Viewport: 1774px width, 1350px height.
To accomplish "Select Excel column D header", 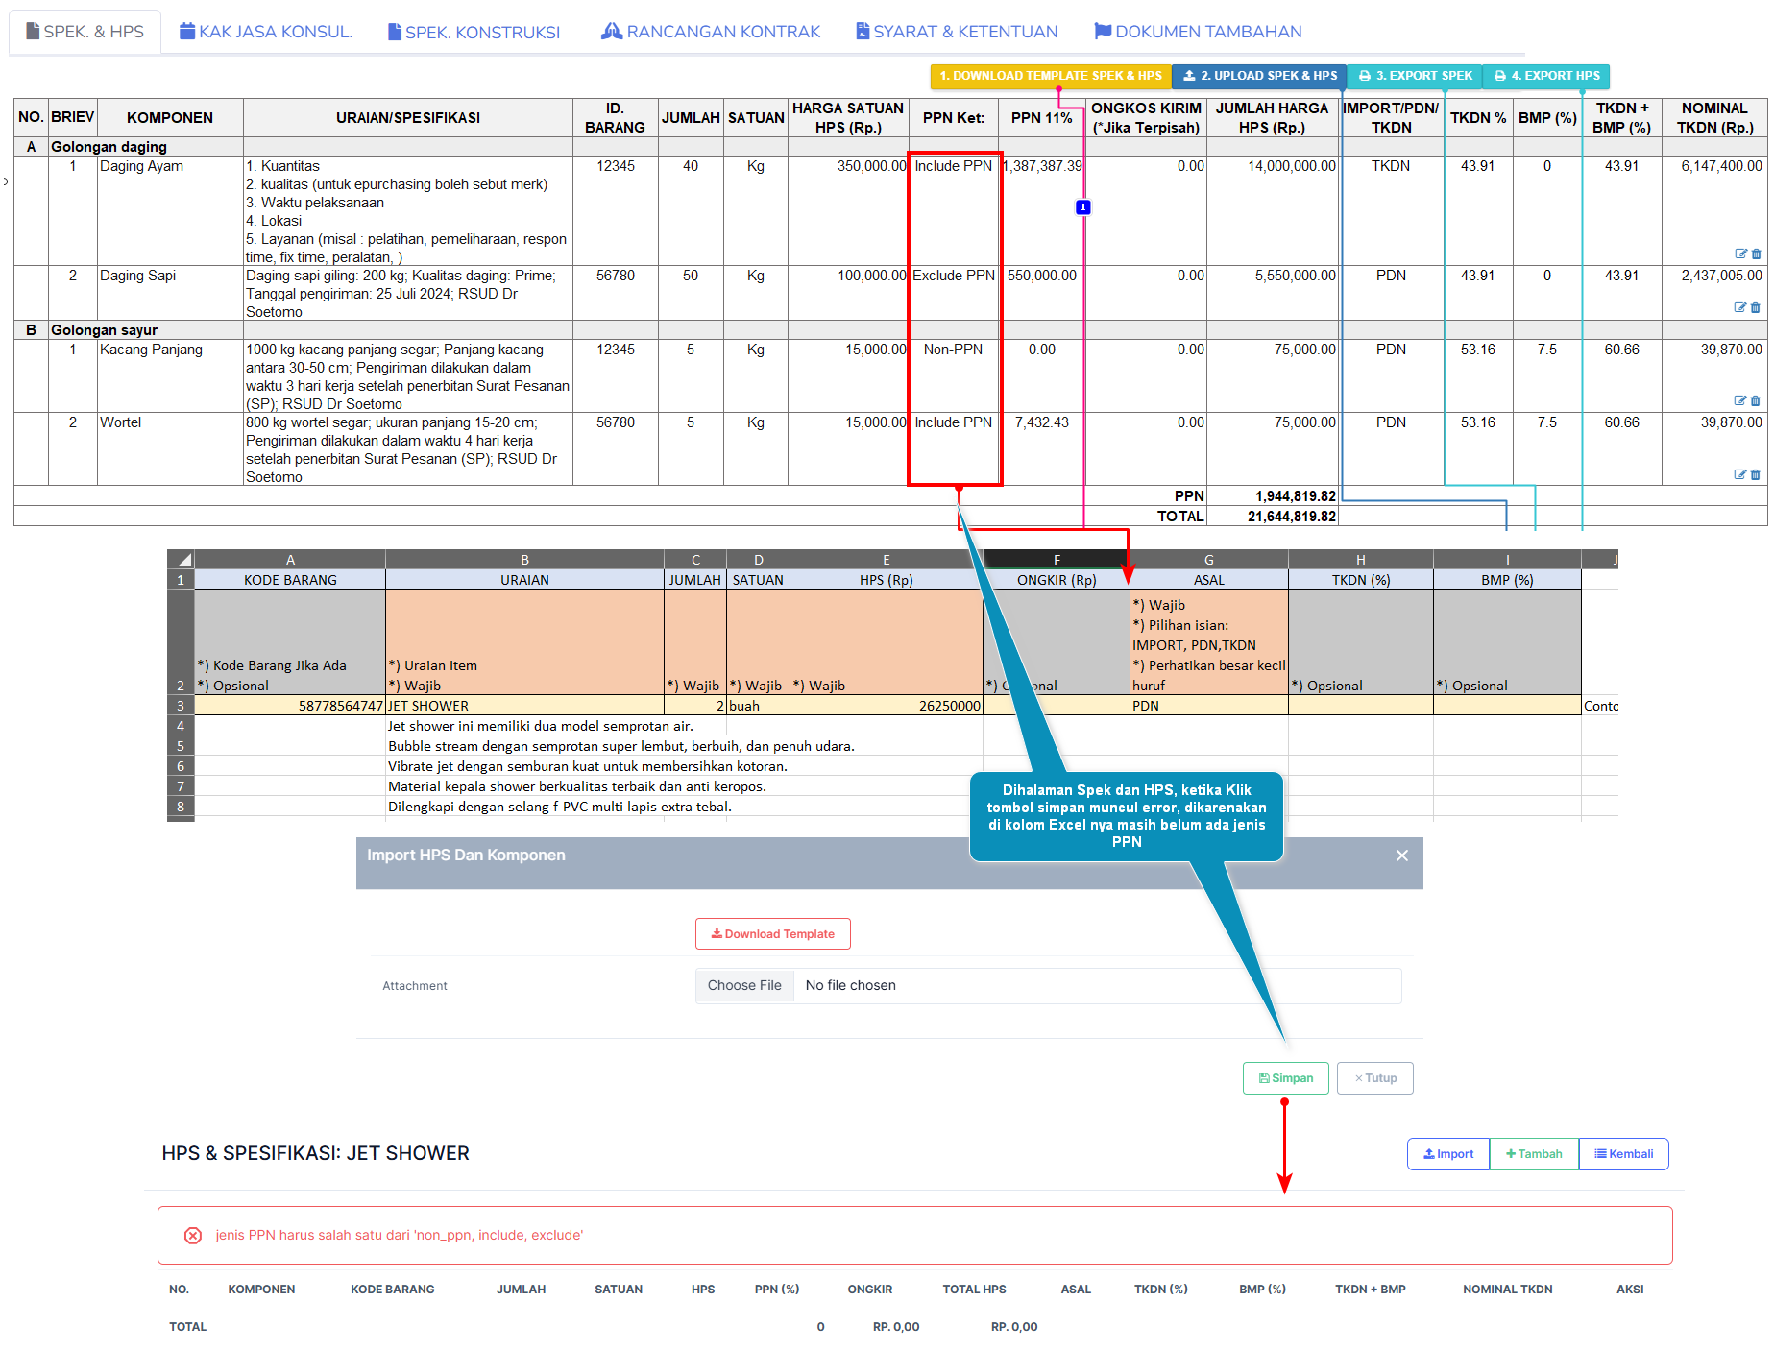I will (759, 560).
